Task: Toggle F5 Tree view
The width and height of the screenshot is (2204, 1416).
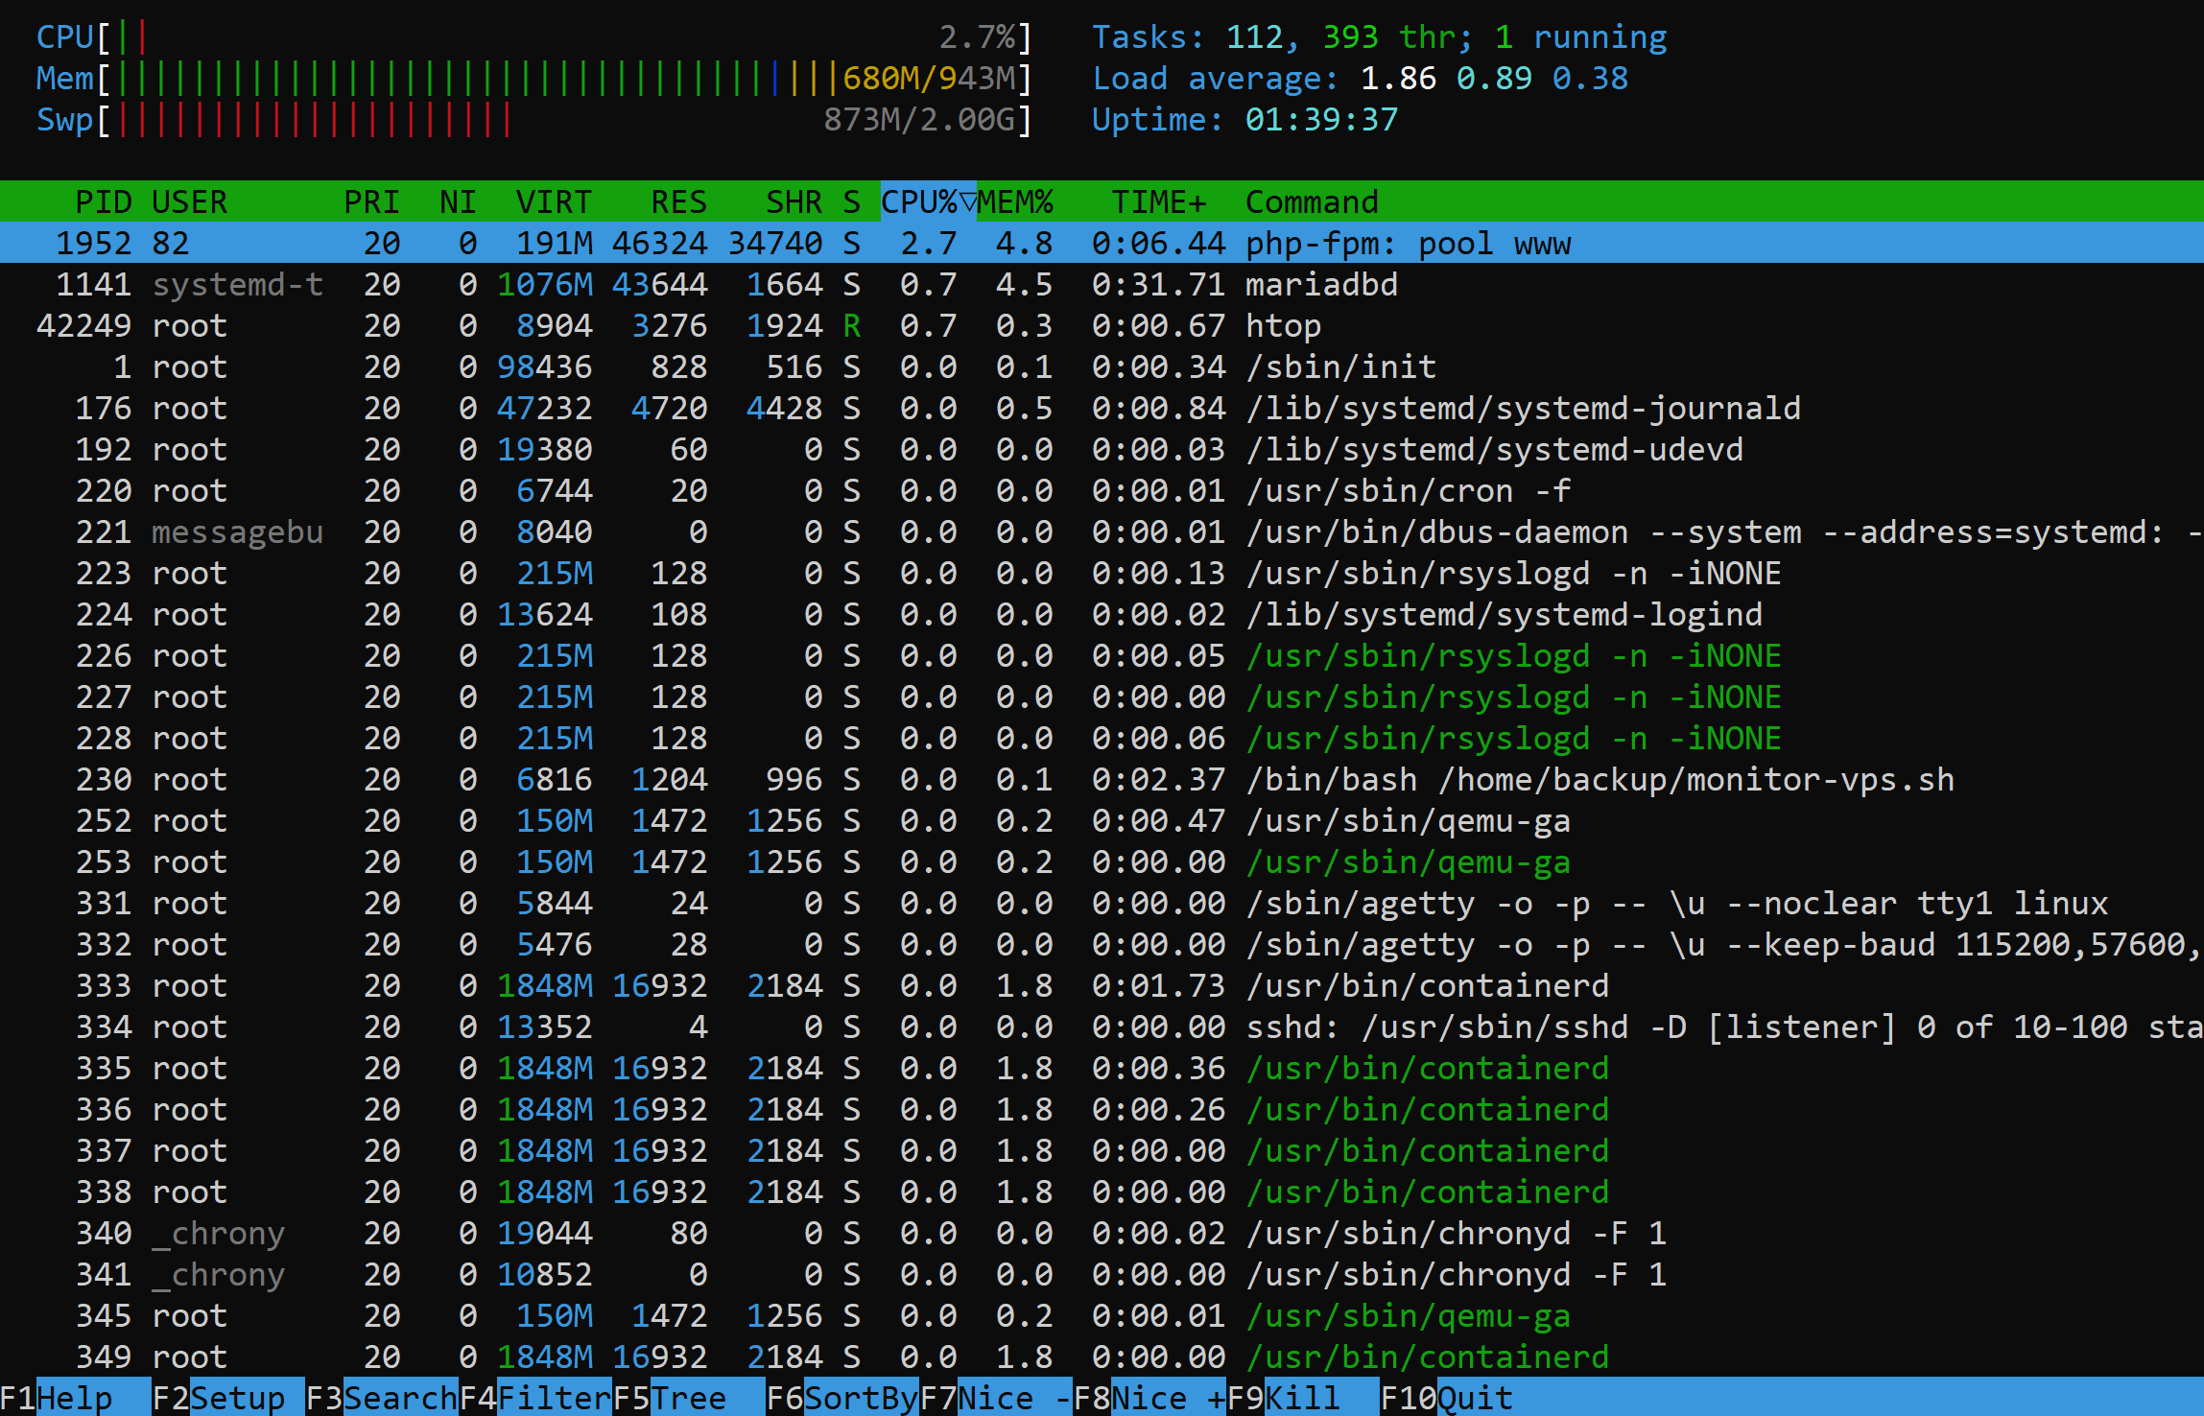Action: pyautogui.click(x=689, y=1398)
